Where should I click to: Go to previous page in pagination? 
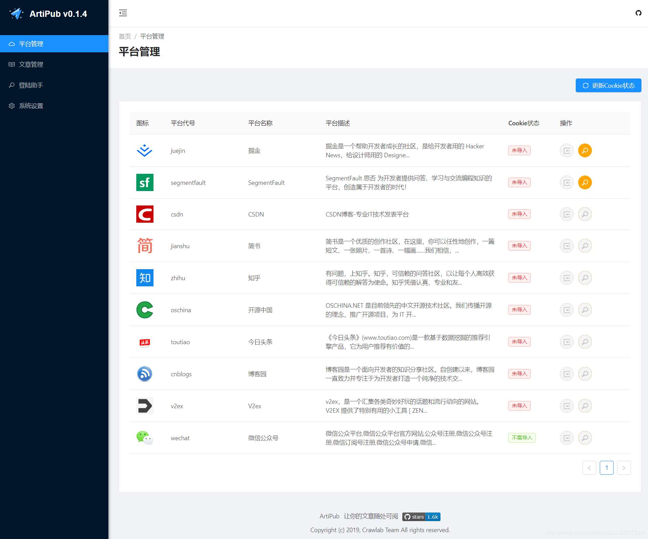click(x=589, y=468)
